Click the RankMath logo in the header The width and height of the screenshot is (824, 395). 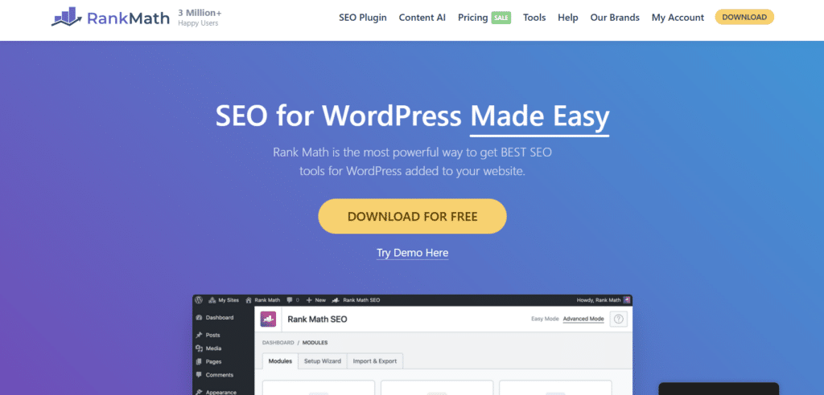[110, 18]
